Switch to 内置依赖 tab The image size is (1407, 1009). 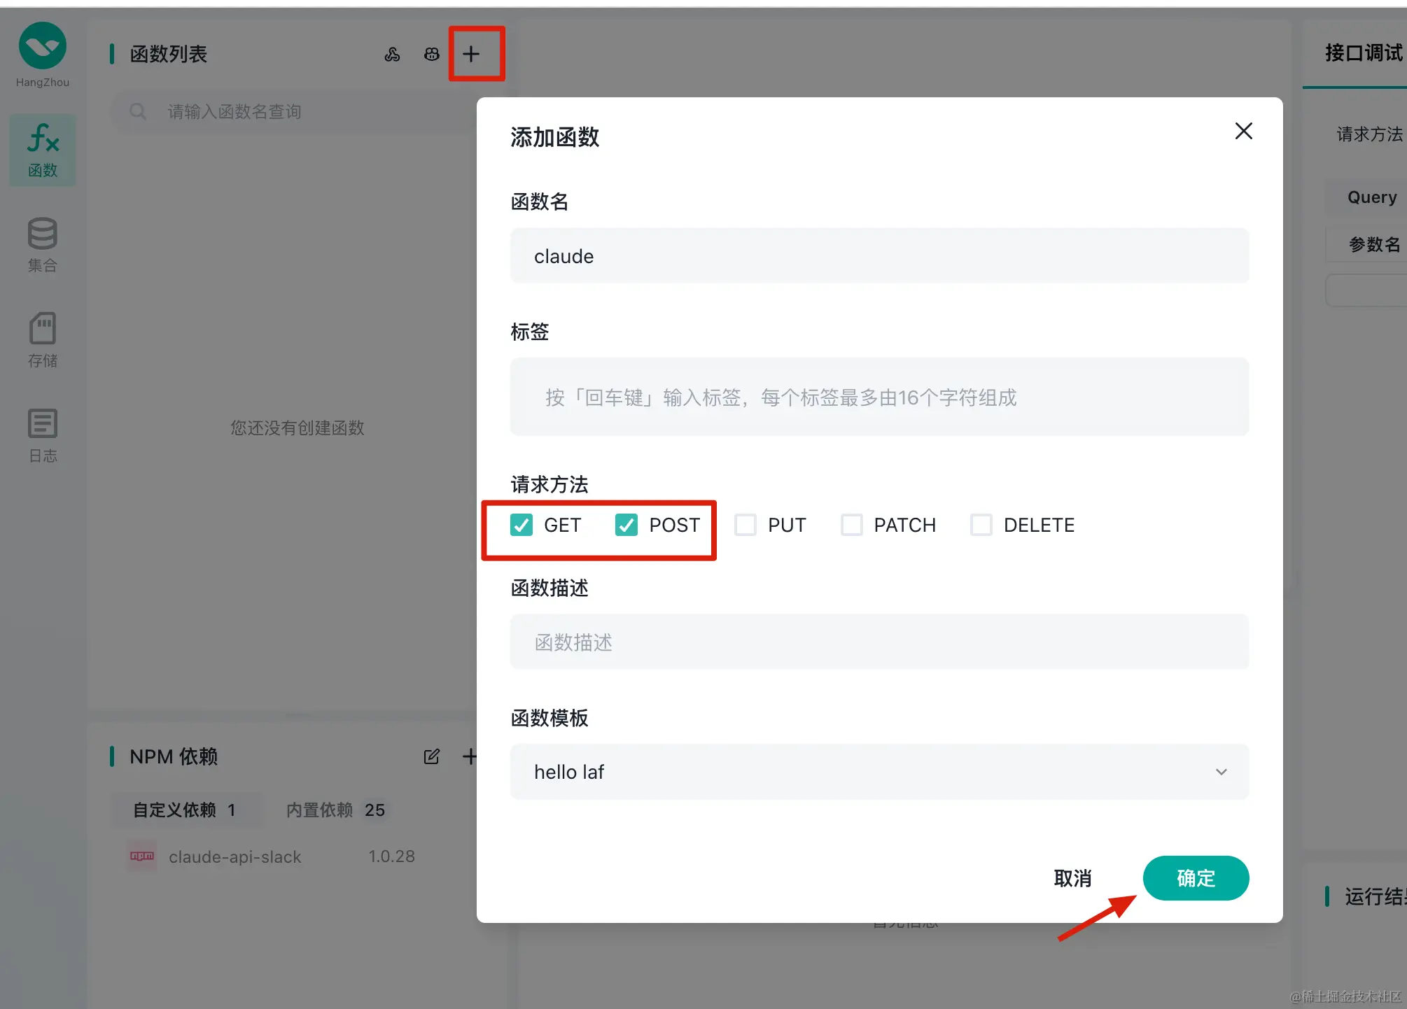335,810
